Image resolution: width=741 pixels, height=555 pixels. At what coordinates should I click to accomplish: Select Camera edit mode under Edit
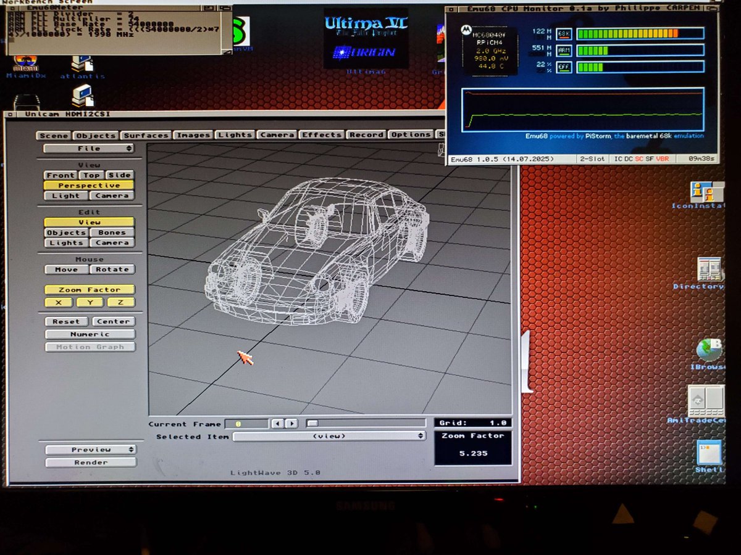112,243
